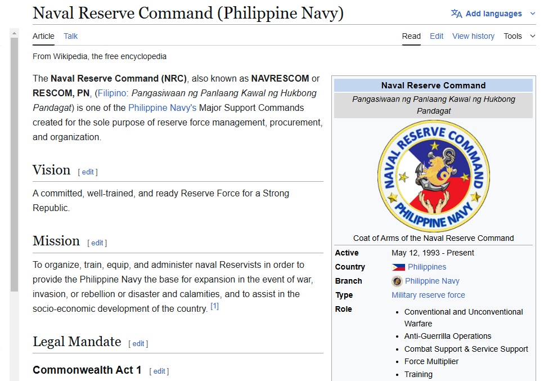Image resolution: width=544 pixels, height=381 pixels.
Task: Open the Edit tab
Action: pyautogui.click(x=437, y=36)
